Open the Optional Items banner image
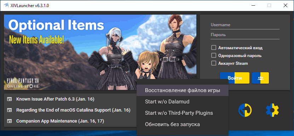This screenshot has width=294, height=136. click(x=100, y=52)
